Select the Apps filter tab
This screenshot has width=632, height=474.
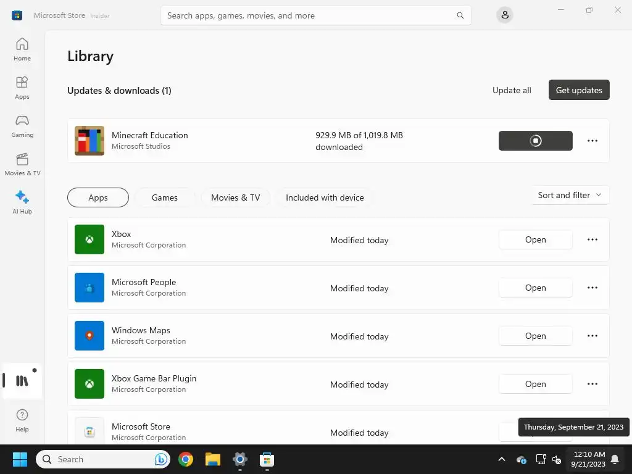pyautogui.click(x=98, y=197)
